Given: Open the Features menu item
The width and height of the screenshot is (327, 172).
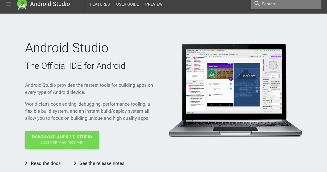Looking at the screenshot, I should [x=100, y=4].
